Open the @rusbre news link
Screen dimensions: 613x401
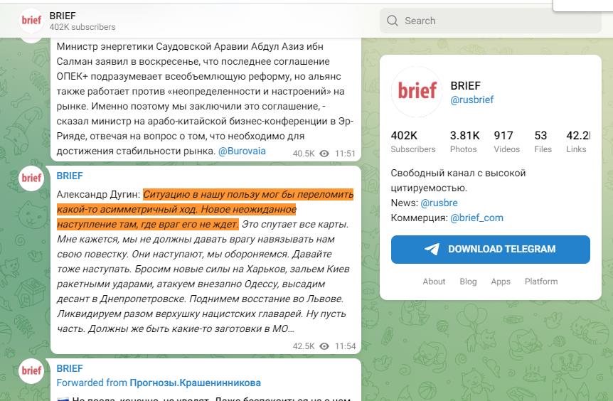[x=439, y=203]
